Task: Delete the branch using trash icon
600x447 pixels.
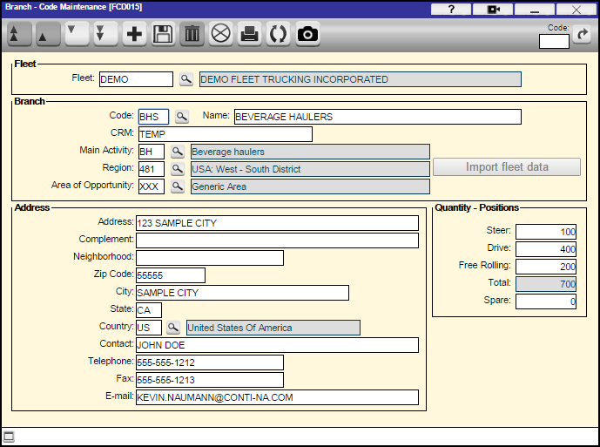Action: point(192,35)
